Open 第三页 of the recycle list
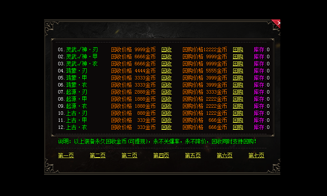 click(x=130, y=155)
